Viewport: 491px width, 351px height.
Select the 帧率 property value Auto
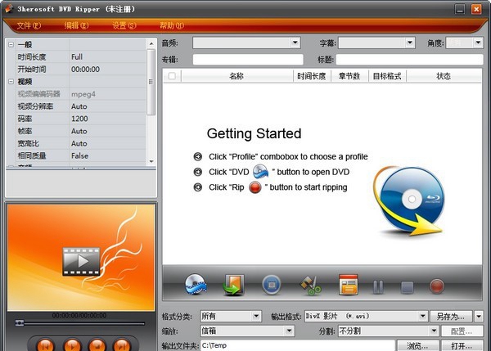coord(107,131)
